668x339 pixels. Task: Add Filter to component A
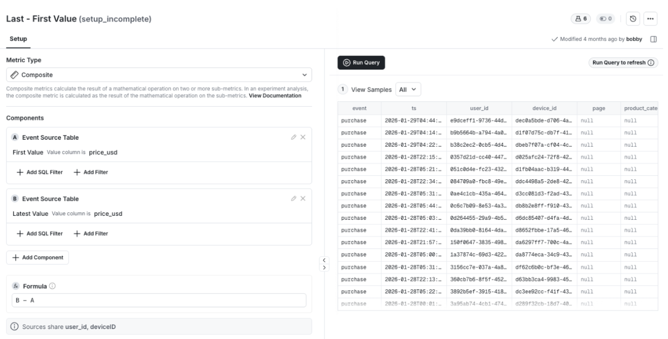click(91, 172)
